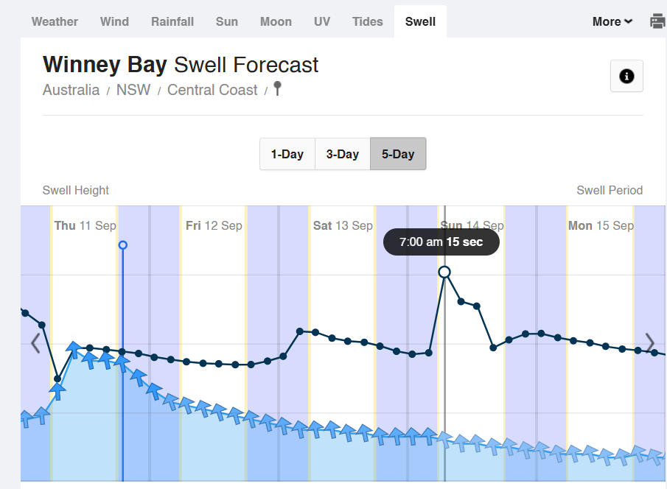Select the 3-Day forecast option
The image size is (667, 489).
coord(342,154)
